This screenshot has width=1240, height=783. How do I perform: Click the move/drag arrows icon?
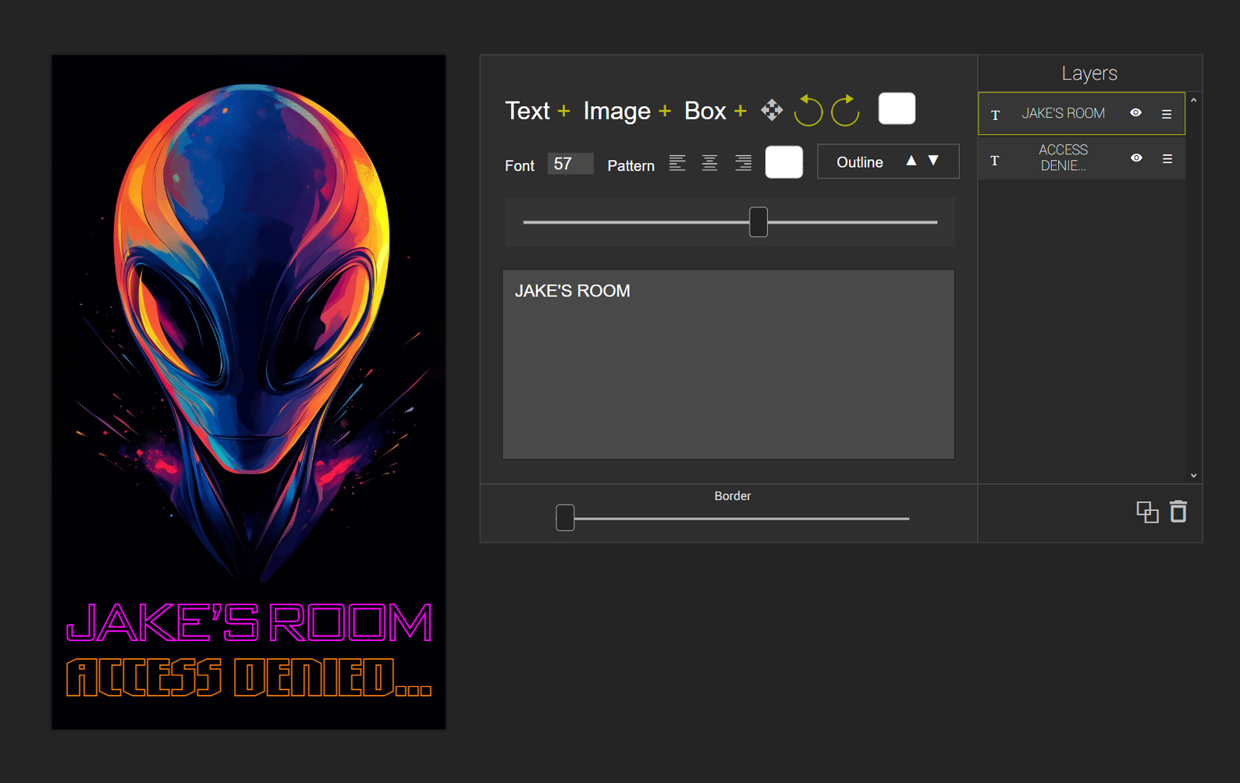tap(772, 110)
